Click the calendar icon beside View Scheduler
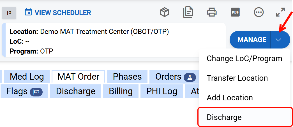This screenshot has width=293, height=127. tap(28, 12)
